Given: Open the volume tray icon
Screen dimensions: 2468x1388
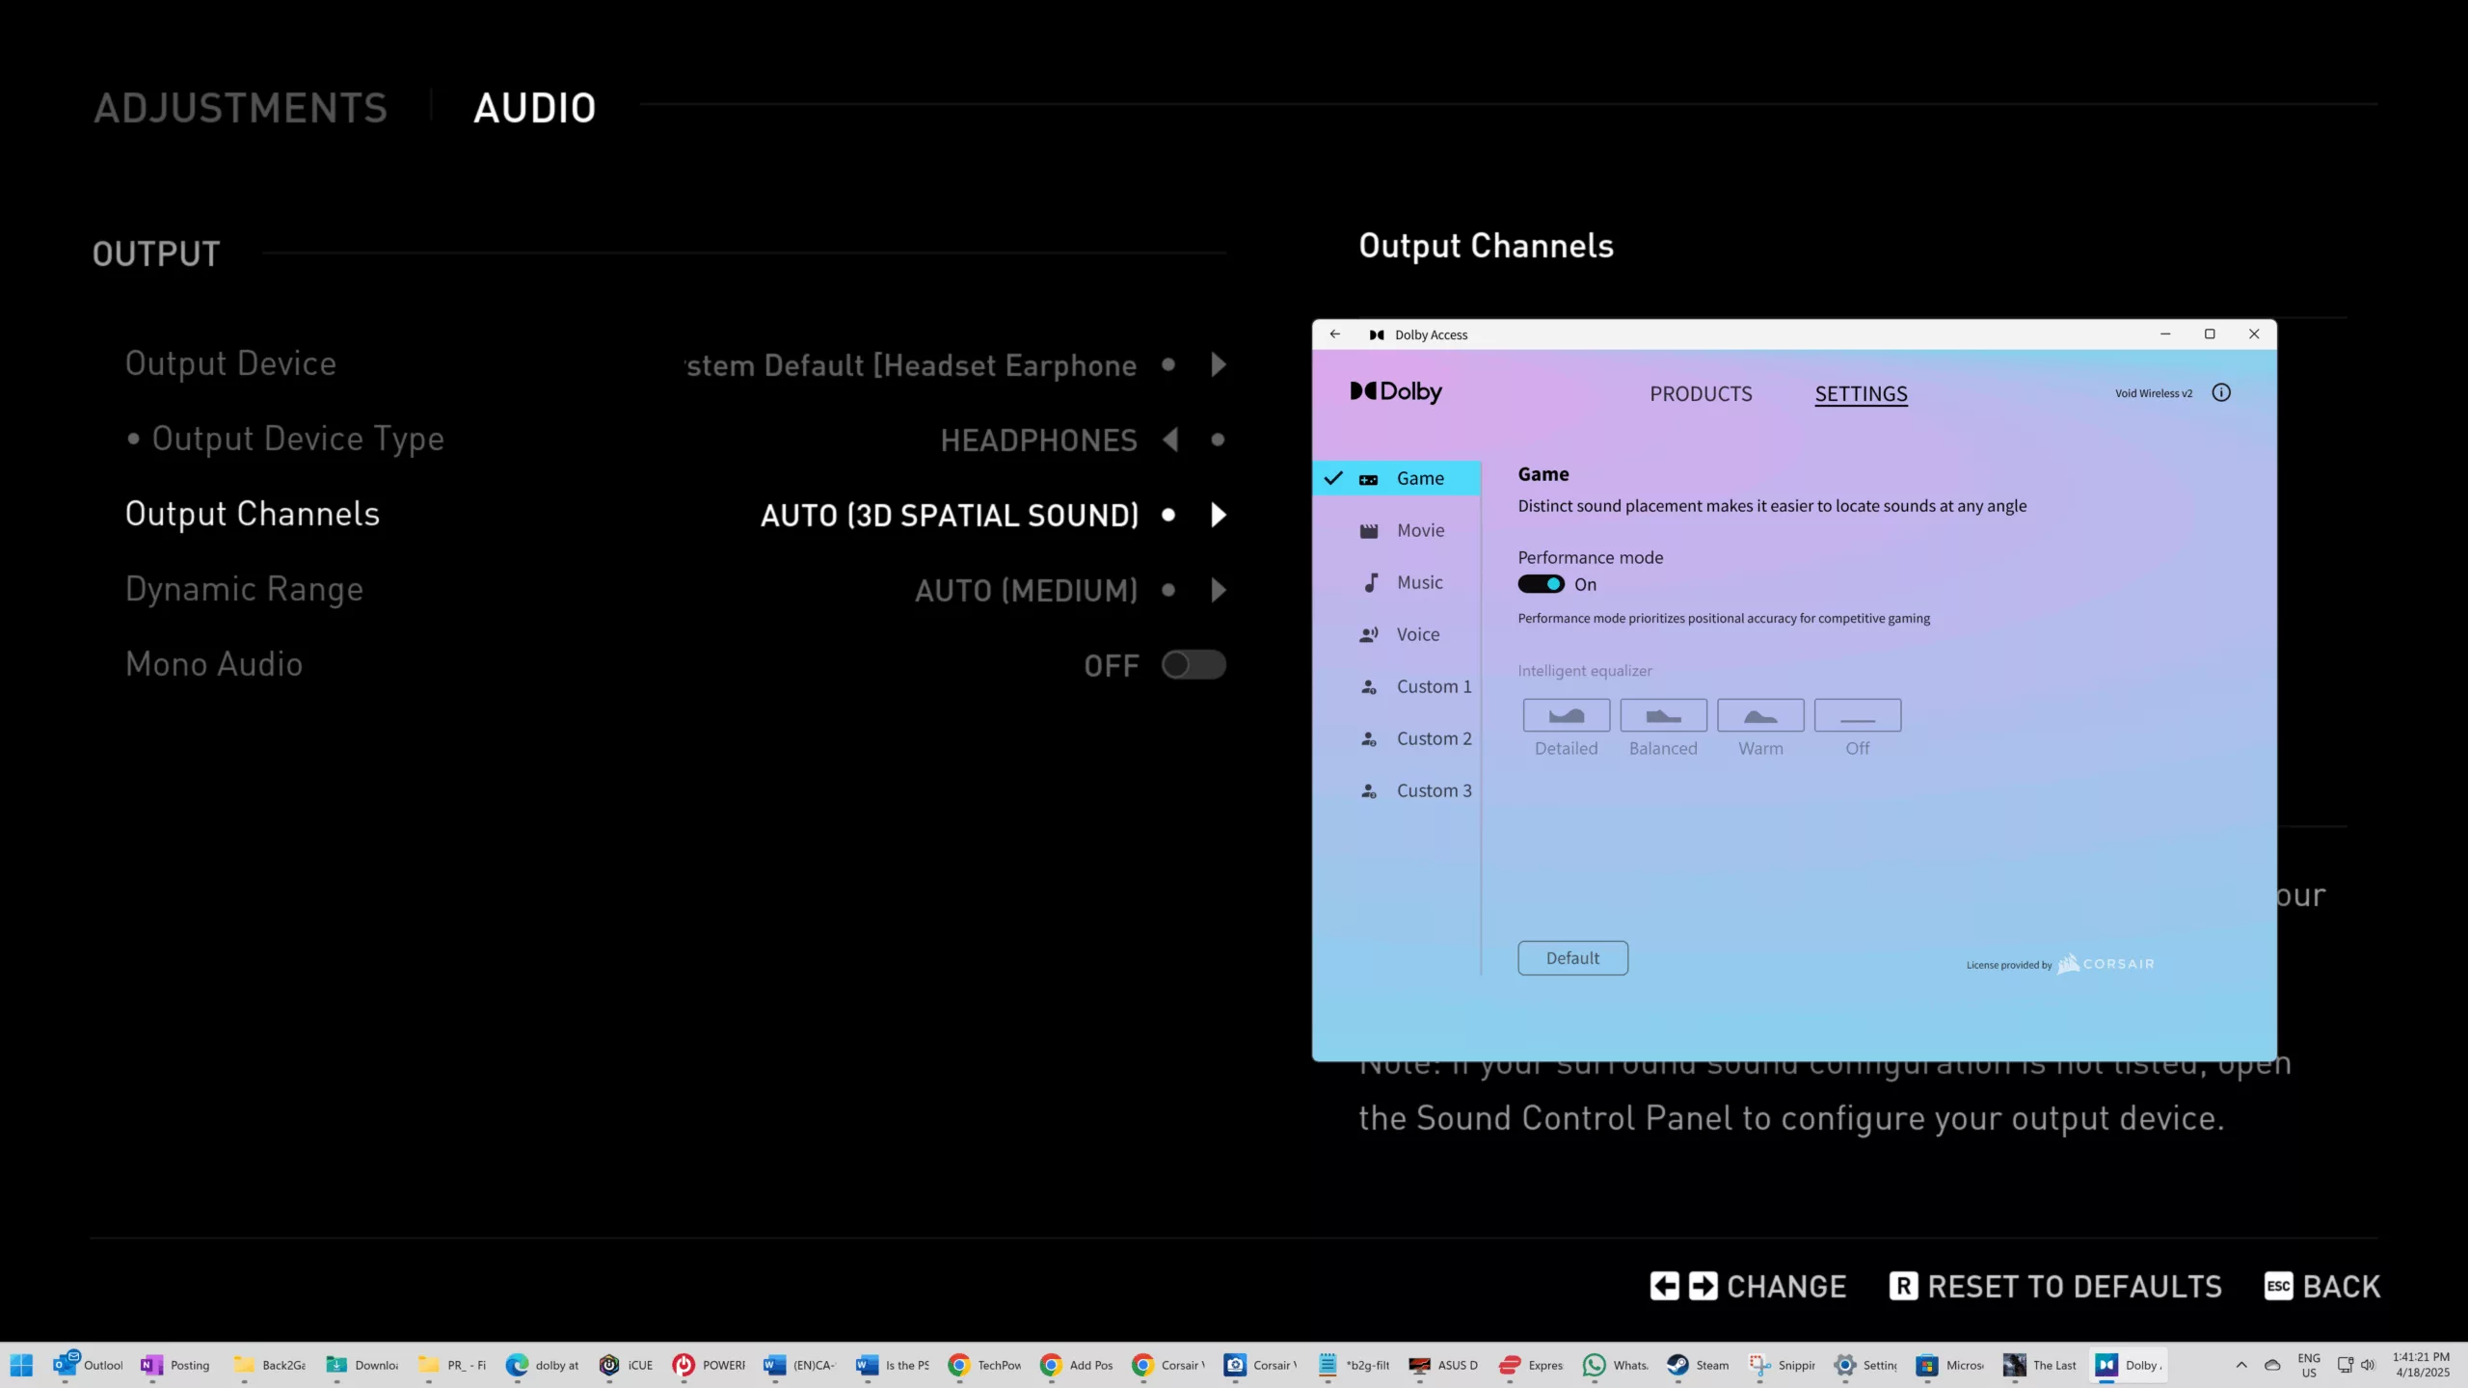Looking at the screenshot, I should pyautogui.click(x=2368, y=1365).
